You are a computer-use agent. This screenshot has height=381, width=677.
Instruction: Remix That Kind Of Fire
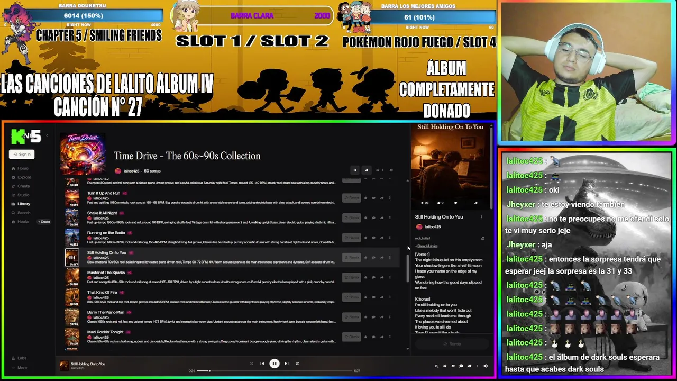coord(351,297)
